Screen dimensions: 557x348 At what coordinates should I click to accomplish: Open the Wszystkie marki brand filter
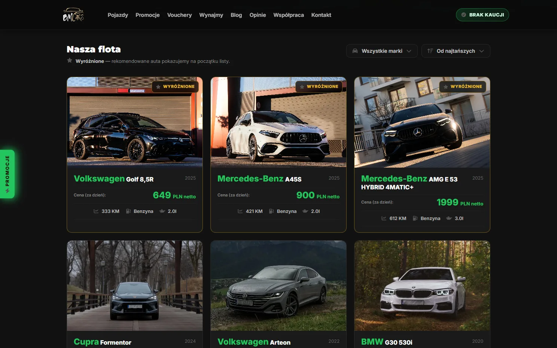click(382, 51)
